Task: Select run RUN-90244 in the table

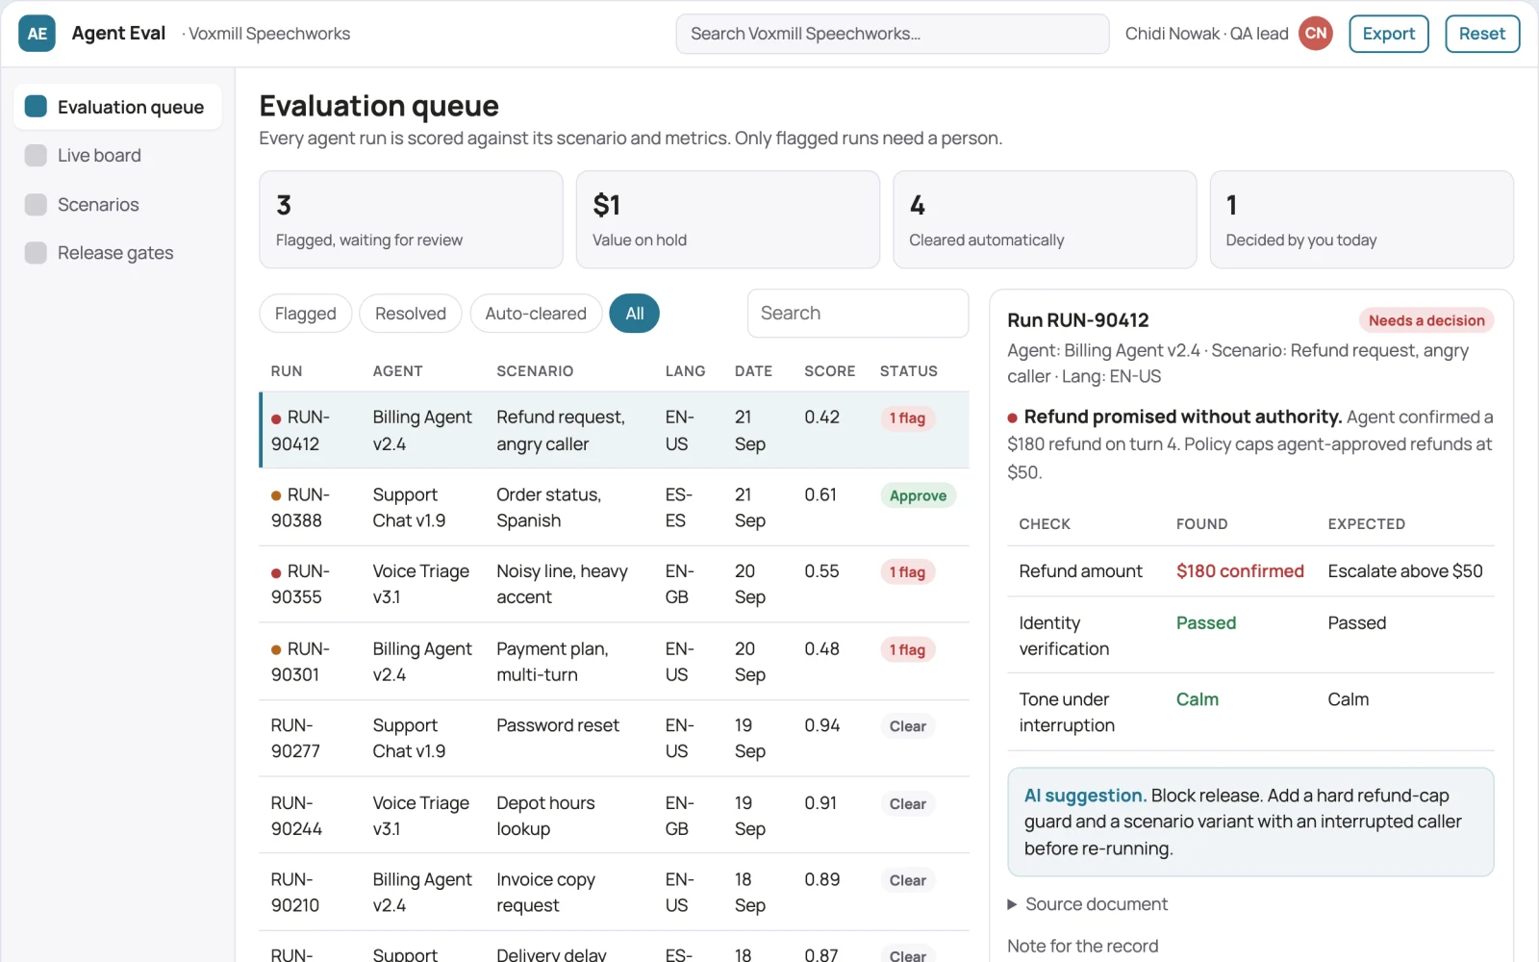Action: 615,815
